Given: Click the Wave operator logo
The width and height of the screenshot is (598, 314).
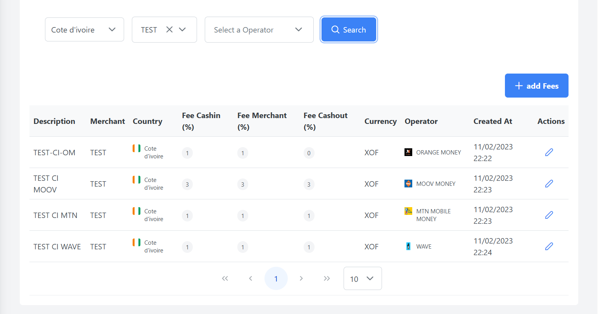Looking at the screenshot, I should tap(408, 246).
